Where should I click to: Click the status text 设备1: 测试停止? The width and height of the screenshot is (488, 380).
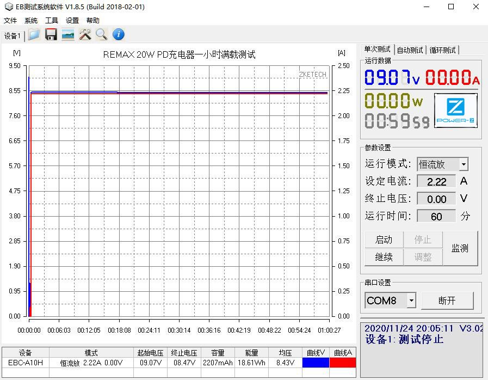point(404,339)
